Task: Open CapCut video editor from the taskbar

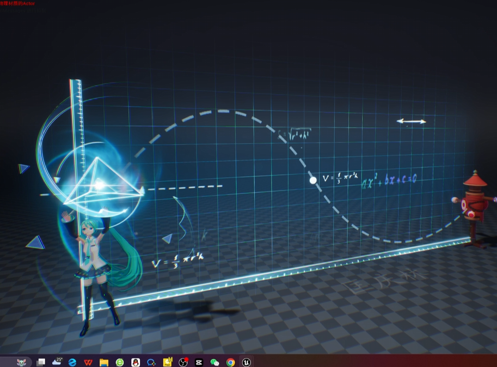Action: pos(199,362)
